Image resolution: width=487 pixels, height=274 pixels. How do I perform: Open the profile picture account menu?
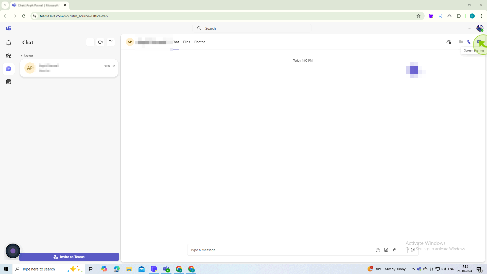click(x=480, y=28)
